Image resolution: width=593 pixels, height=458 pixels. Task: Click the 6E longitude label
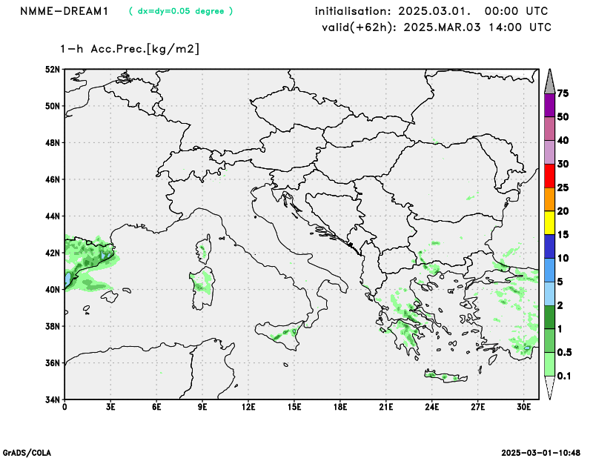tap(156, 408)
